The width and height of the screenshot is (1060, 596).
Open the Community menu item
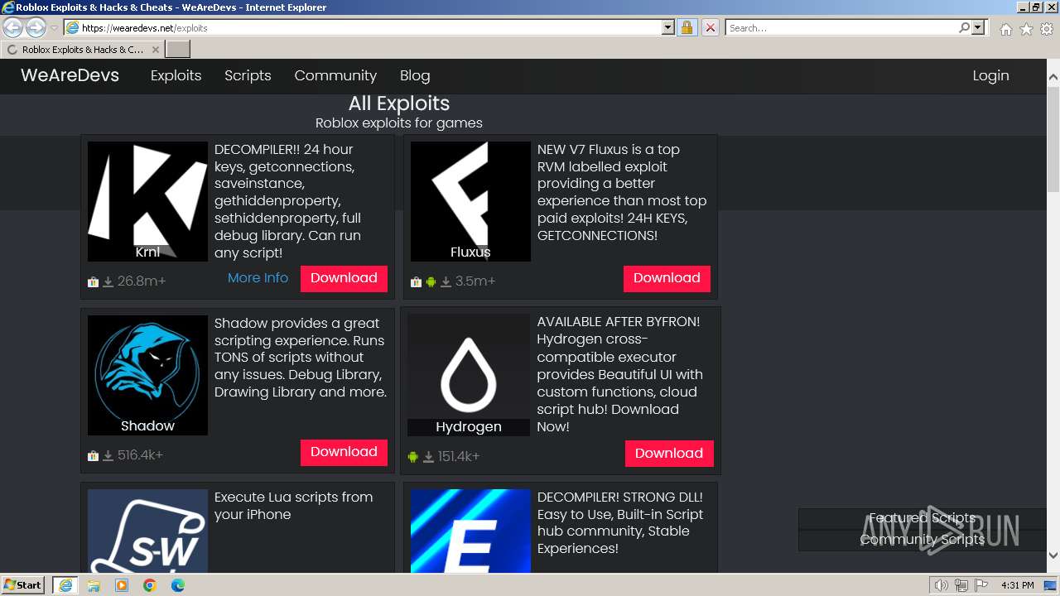pos(335,75)
